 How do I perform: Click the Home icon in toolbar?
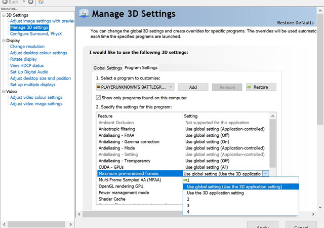[x=41, y=3]
